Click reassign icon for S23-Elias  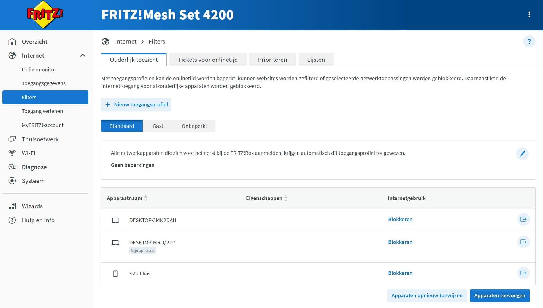[523, 273]
